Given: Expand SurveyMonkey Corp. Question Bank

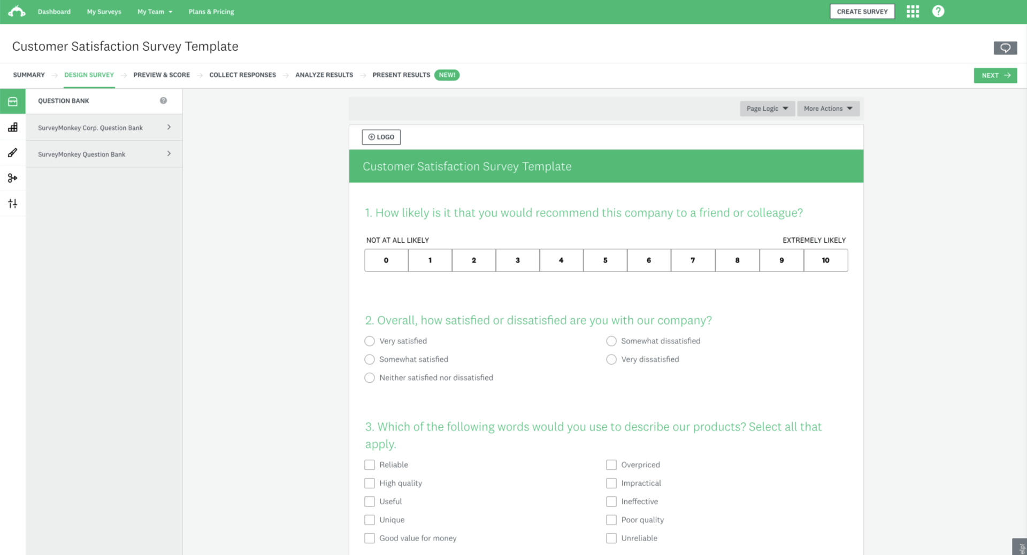Looking at the screenshot, I should (x=104, y=128).
